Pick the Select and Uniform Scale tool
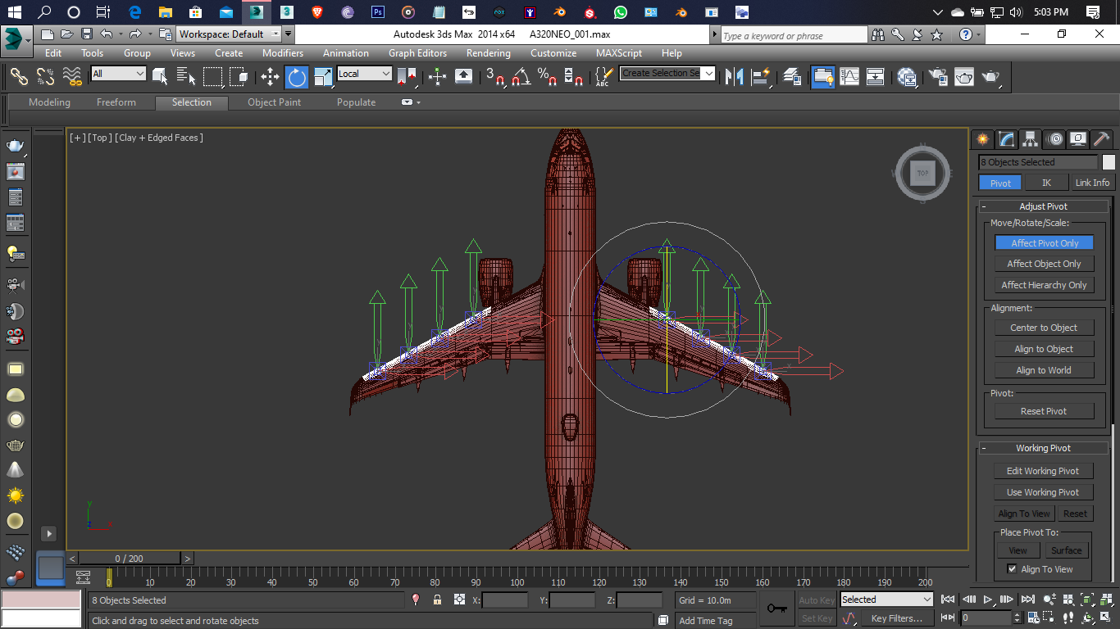 point(323,77)
